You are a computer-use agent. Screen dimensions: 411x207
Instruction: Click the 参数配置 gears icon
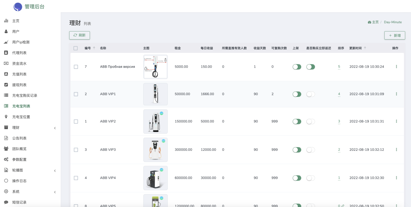point(6,159)
